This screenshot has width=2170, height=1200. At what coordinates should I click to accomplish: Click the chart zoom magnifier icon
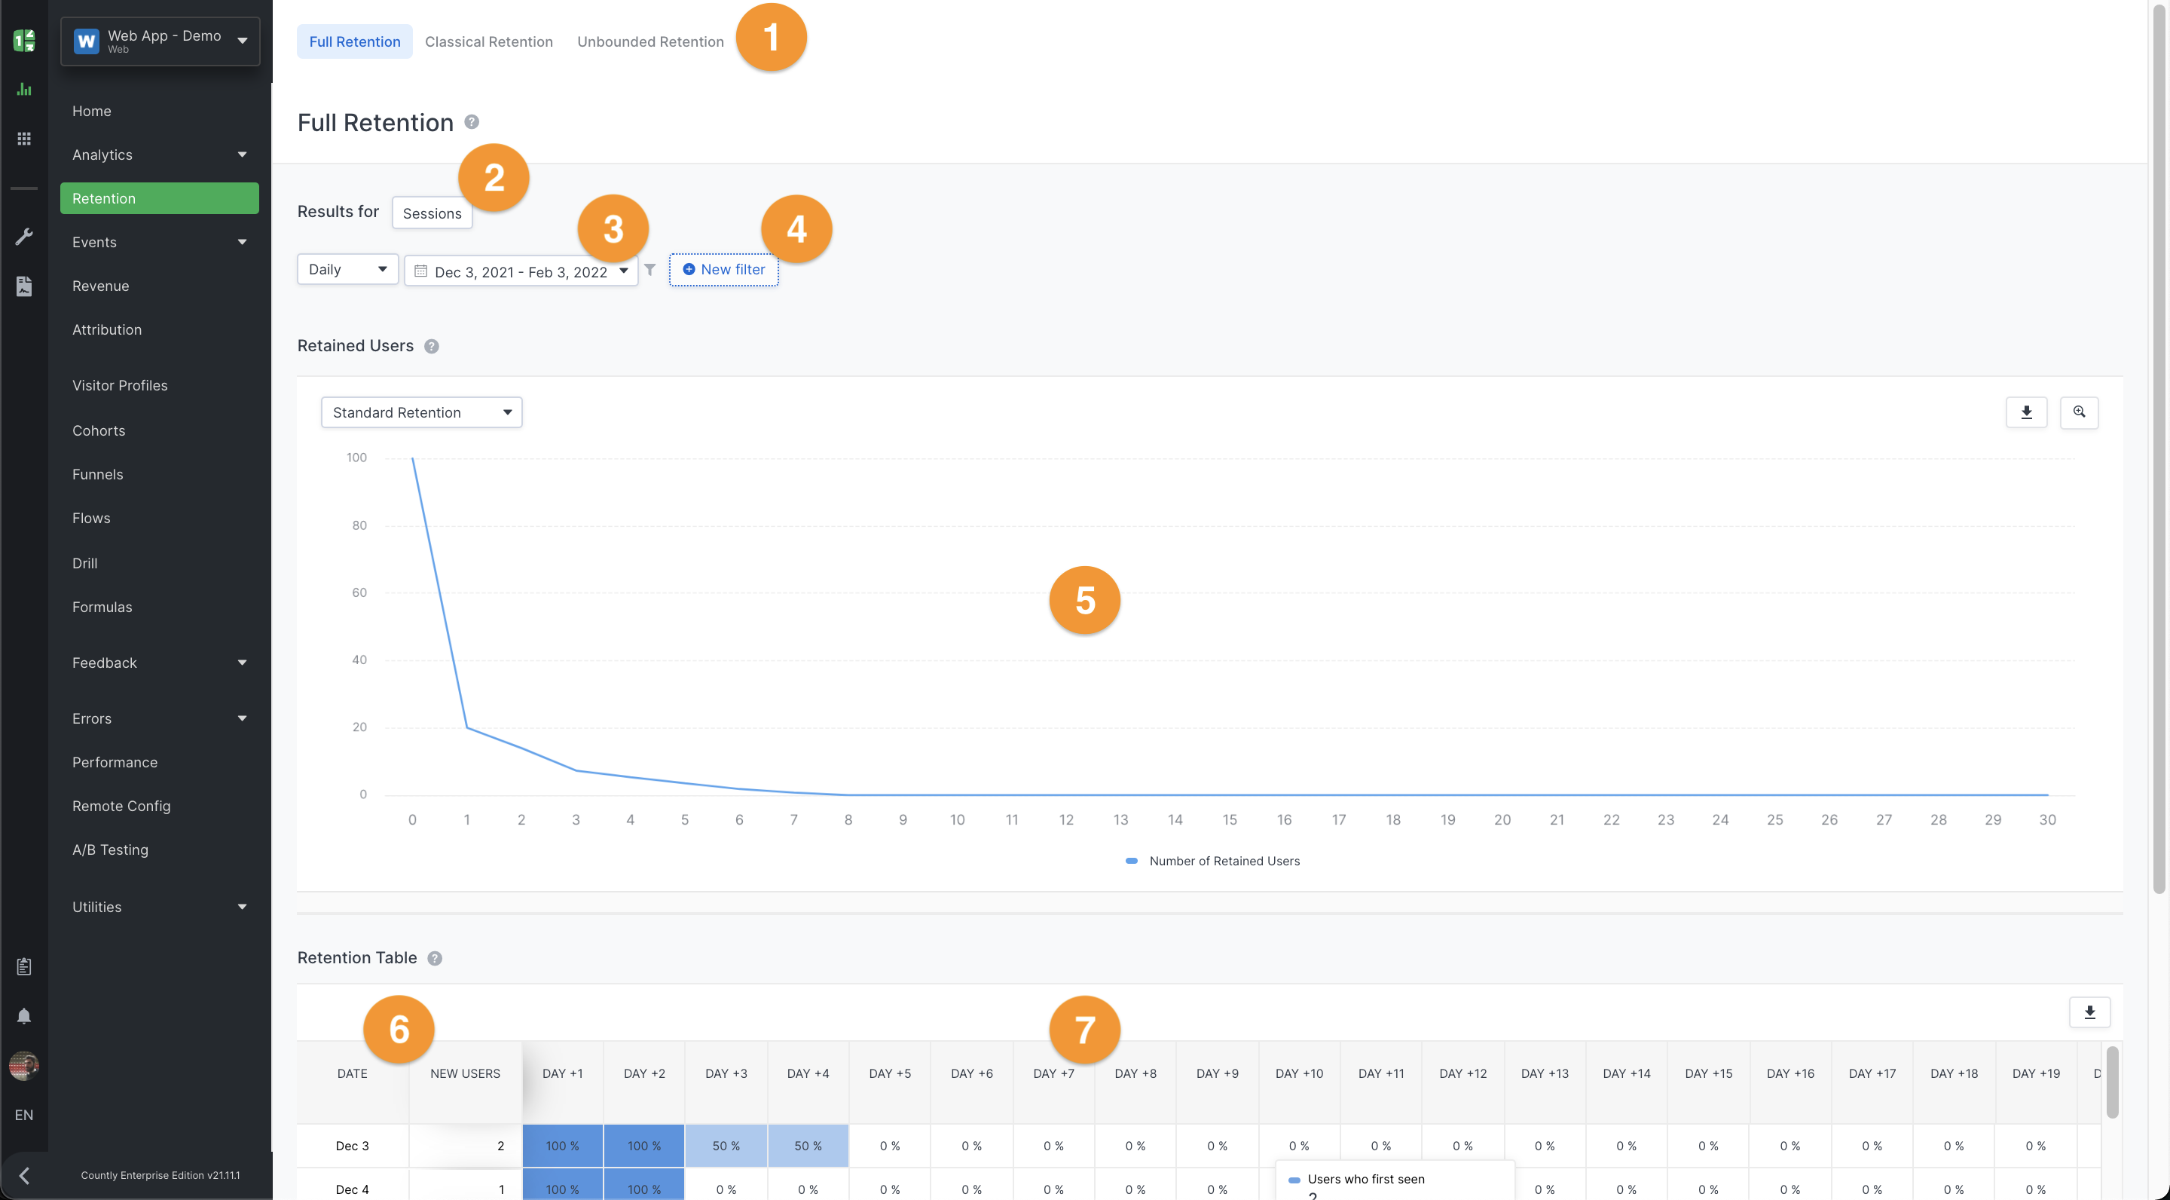pyautogui.click(x=2079, y=412)
